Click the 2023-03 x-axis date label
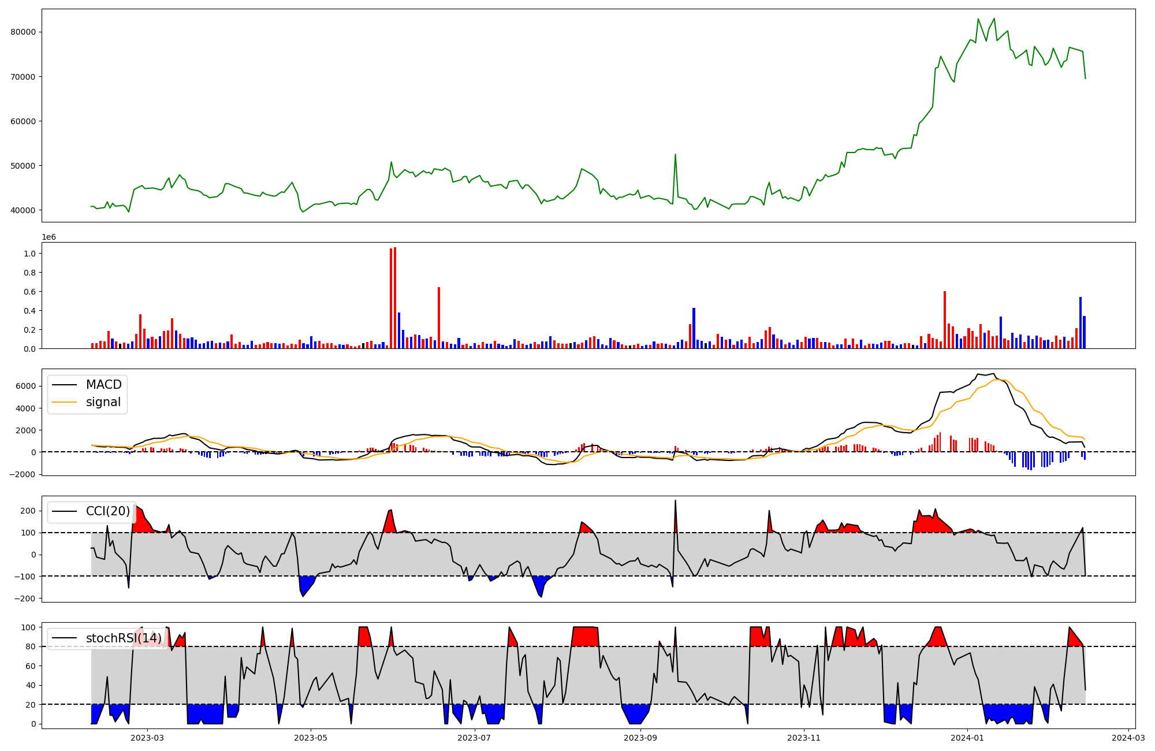This screenshot has height=751, width=1155. point(147,738)
